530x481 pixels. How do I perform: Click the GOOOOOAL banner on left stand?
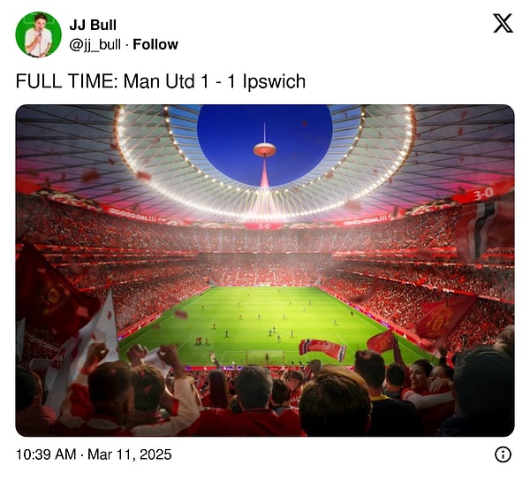pos(133,214)
